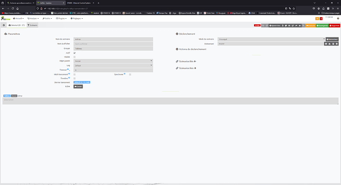Switch to the Général tab
Viewport: 341px width, 185px height.
click(x=16, y=25)
